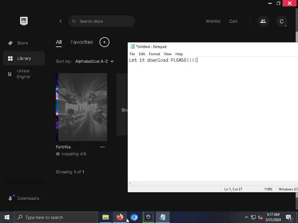Switch to the All tab
The height and width of the screenshot is (223, 298).
click(x=59, y=42)
